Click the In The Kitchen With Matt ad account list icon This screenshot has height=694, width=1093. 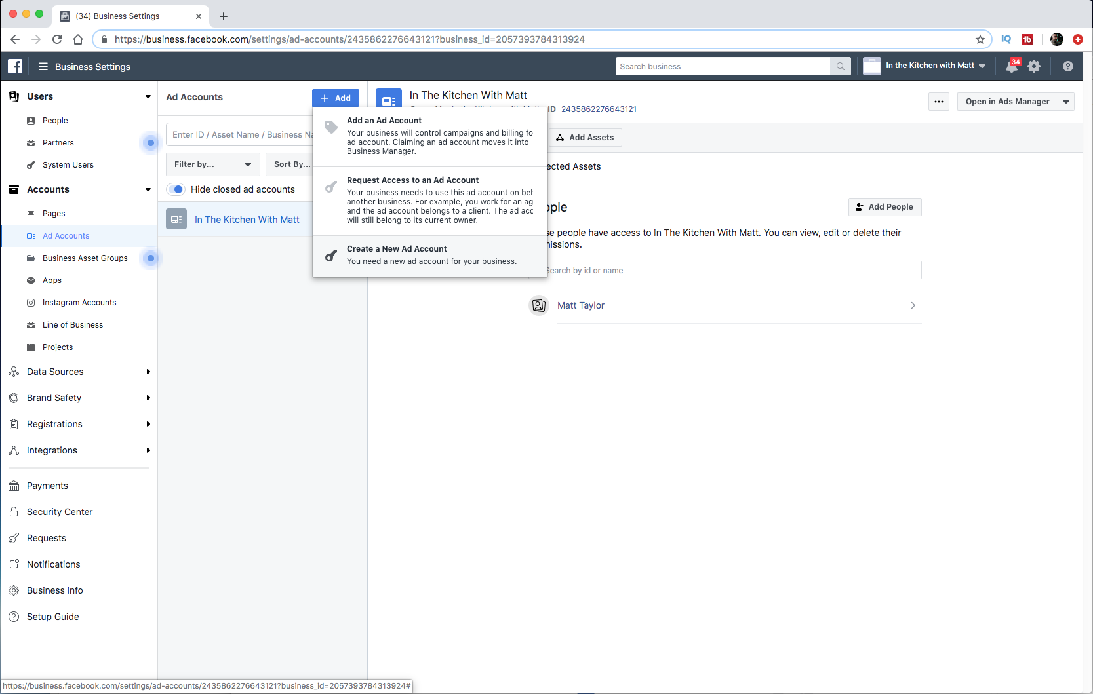176,219
